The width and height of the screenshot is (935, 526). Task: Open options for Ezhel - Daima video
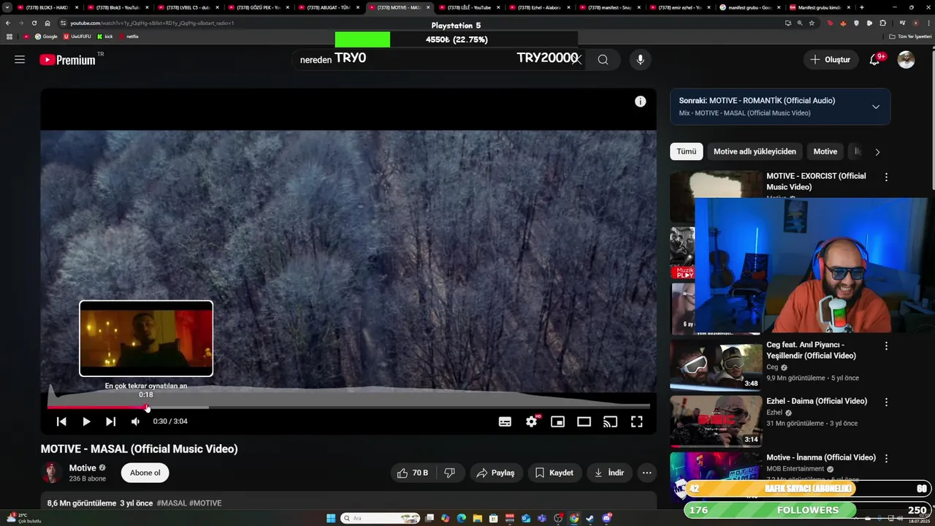click(886, 402)
